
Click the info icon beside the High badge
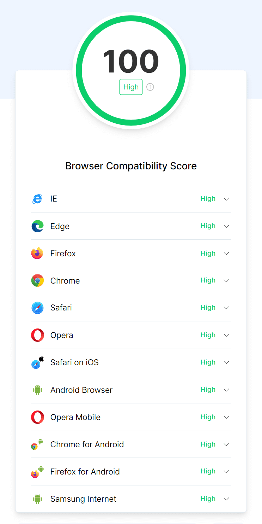pos(150,87)
